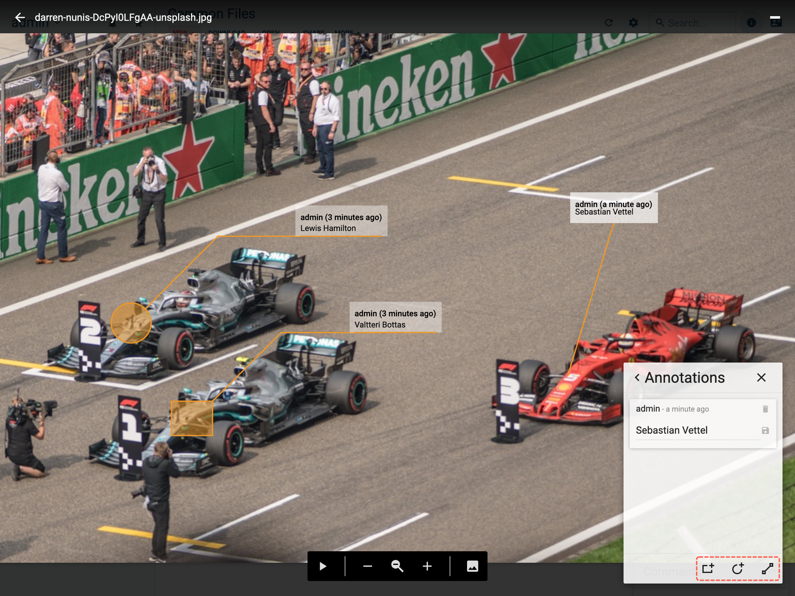Collapse the Annotations panel with the left chevron
This screenshot has width=795, height=596.
(x=637, y=377)
